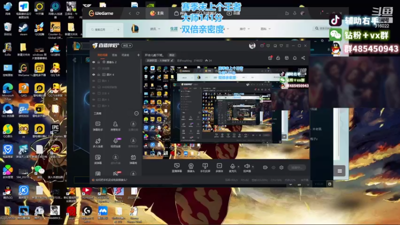400x225 pixels.
Task: Open WeGame 主页 home tab
Action: 157,13
